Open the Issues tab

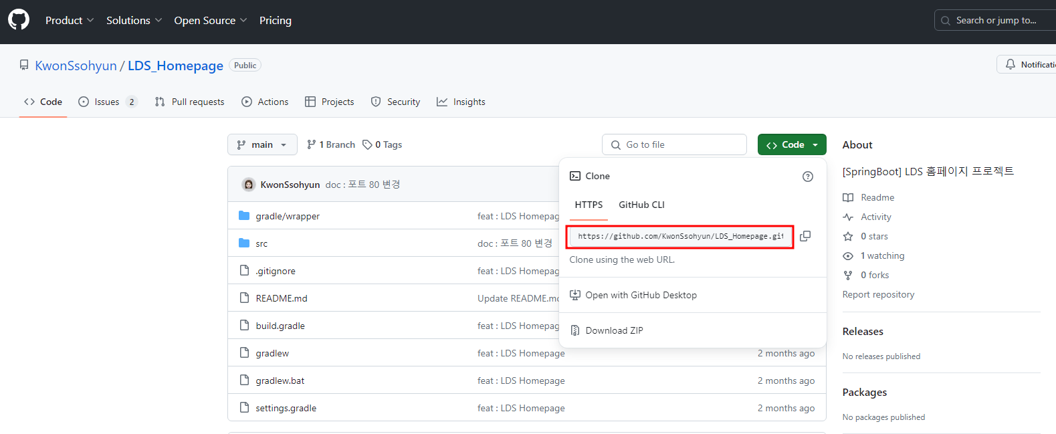[x=108, y=102]
